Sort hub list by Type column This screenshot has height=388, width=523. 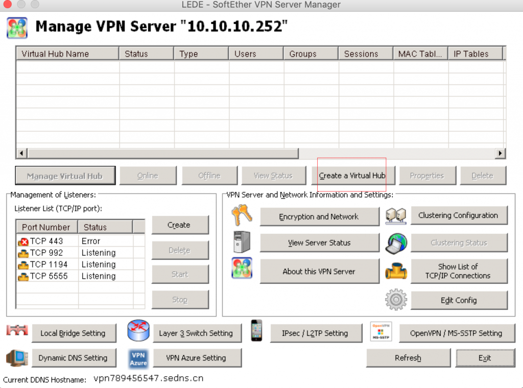pos(201,54)
